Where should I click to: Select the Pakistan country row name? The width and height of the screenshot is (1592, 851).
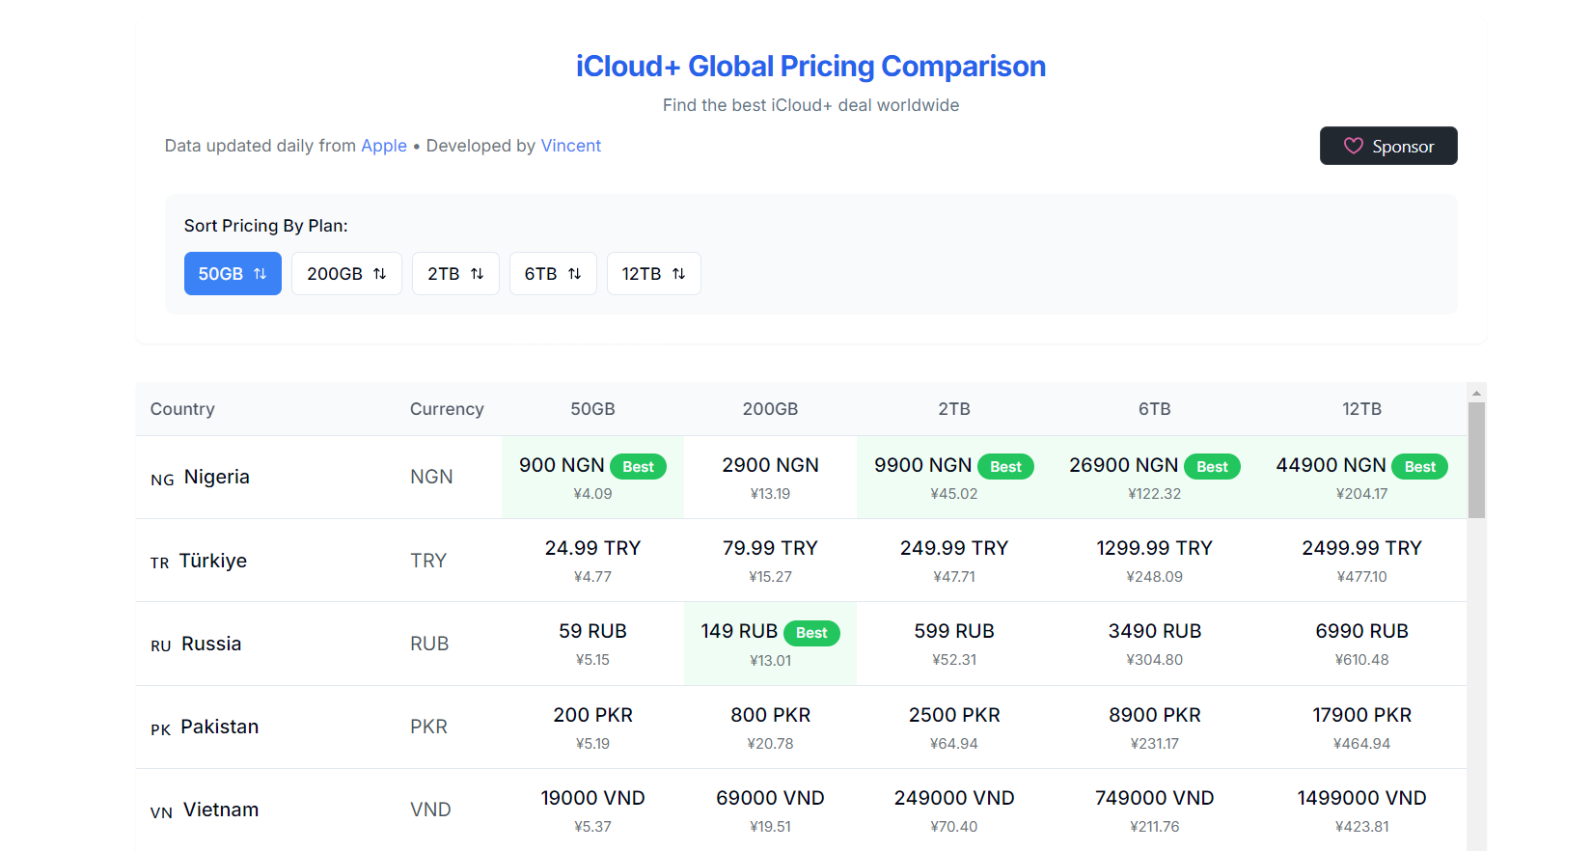[x=219, y=727]
